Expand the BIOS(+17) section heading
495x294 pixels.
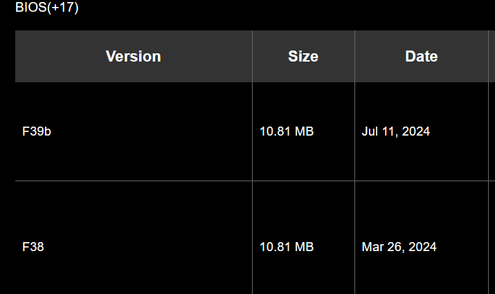pos(46,9)
